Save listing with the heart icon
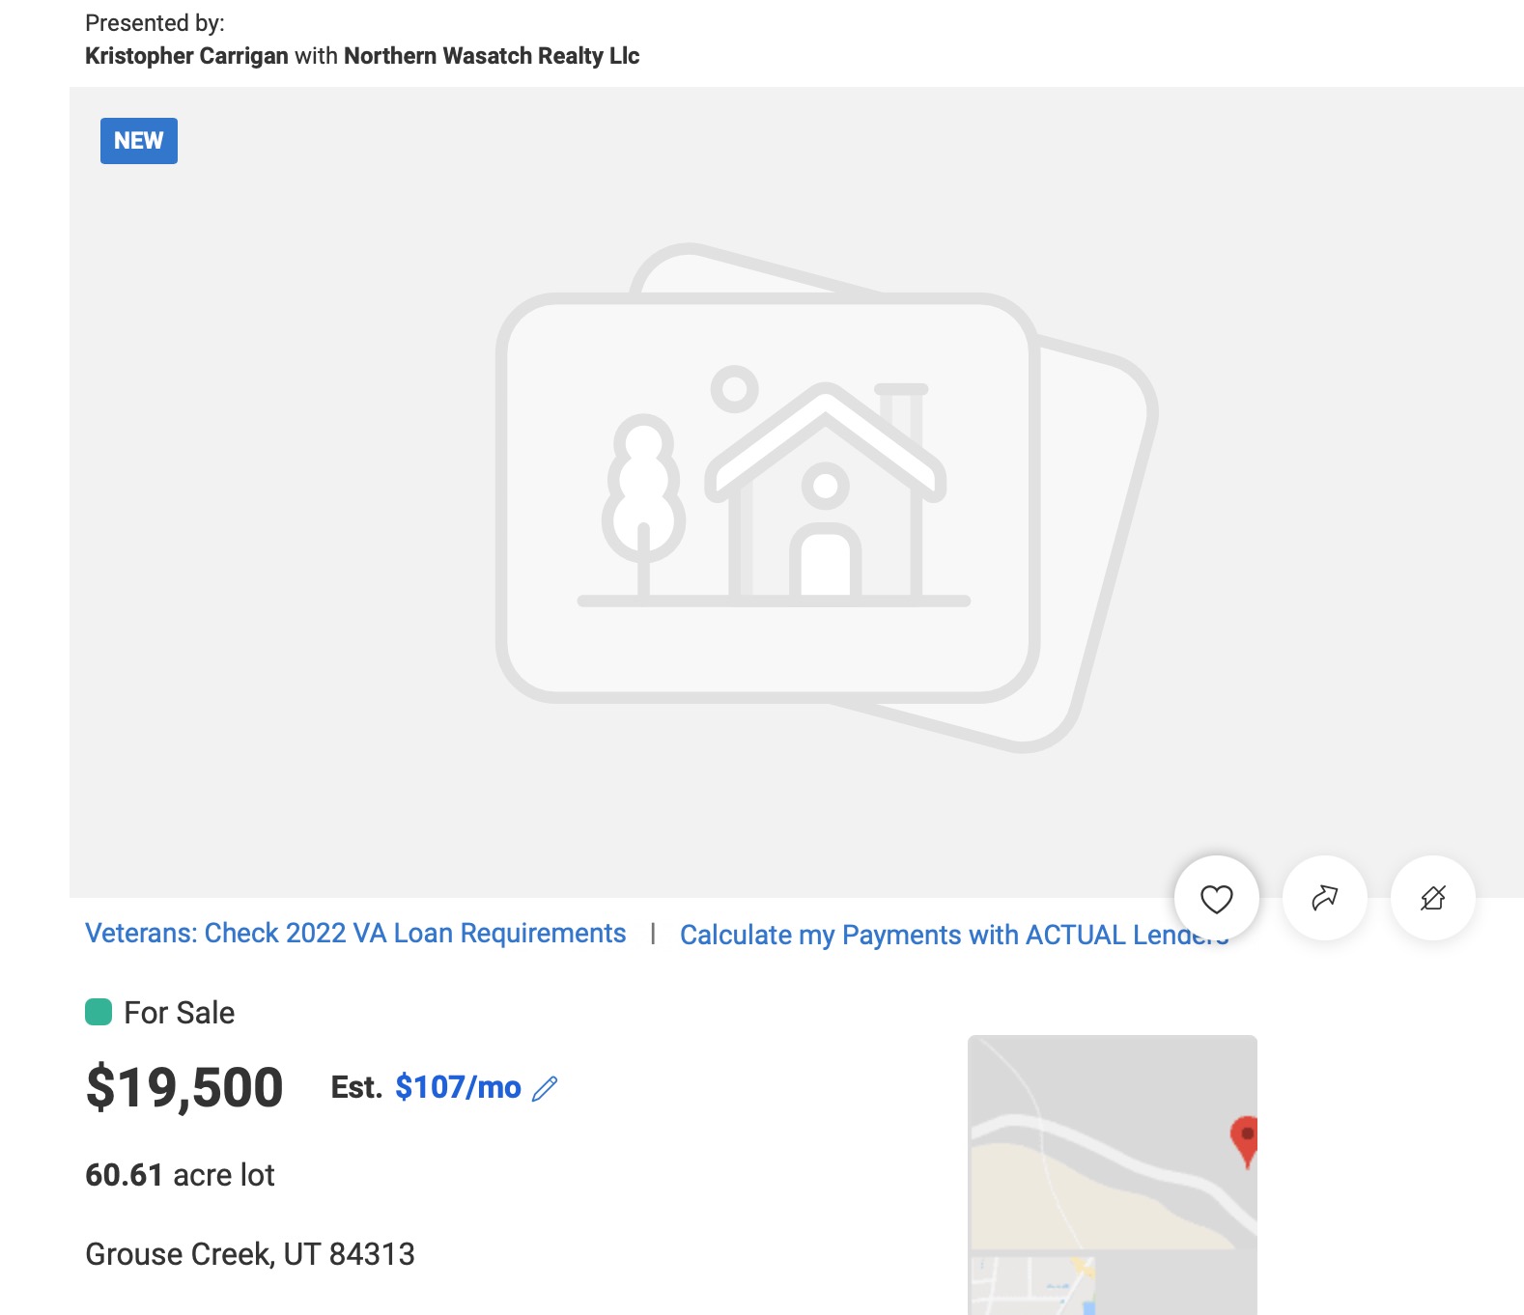 [x=1216, y=899]
